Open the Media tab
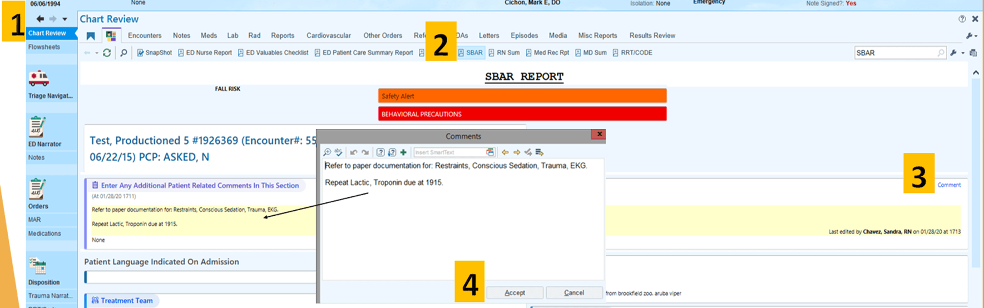The width and height of the screenshot is (984, 308). (558, 36)
